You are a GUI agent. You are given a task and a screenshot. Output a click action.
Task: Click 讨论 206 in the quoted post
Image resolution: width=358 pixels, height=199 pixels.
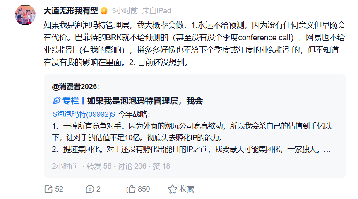pyautogui.click(x=132, y=166)
